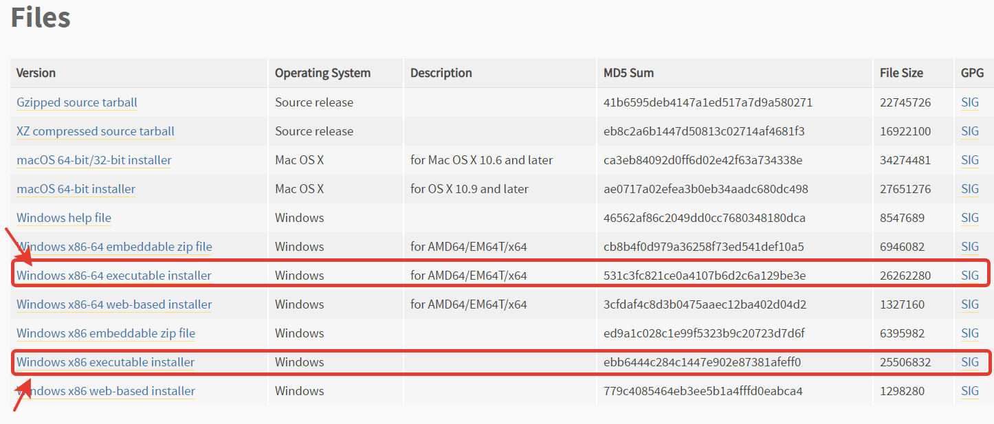Click the Operating System column header
This screenshot has height=424, width=994.
pyautogui.click(x=322, y=73)
